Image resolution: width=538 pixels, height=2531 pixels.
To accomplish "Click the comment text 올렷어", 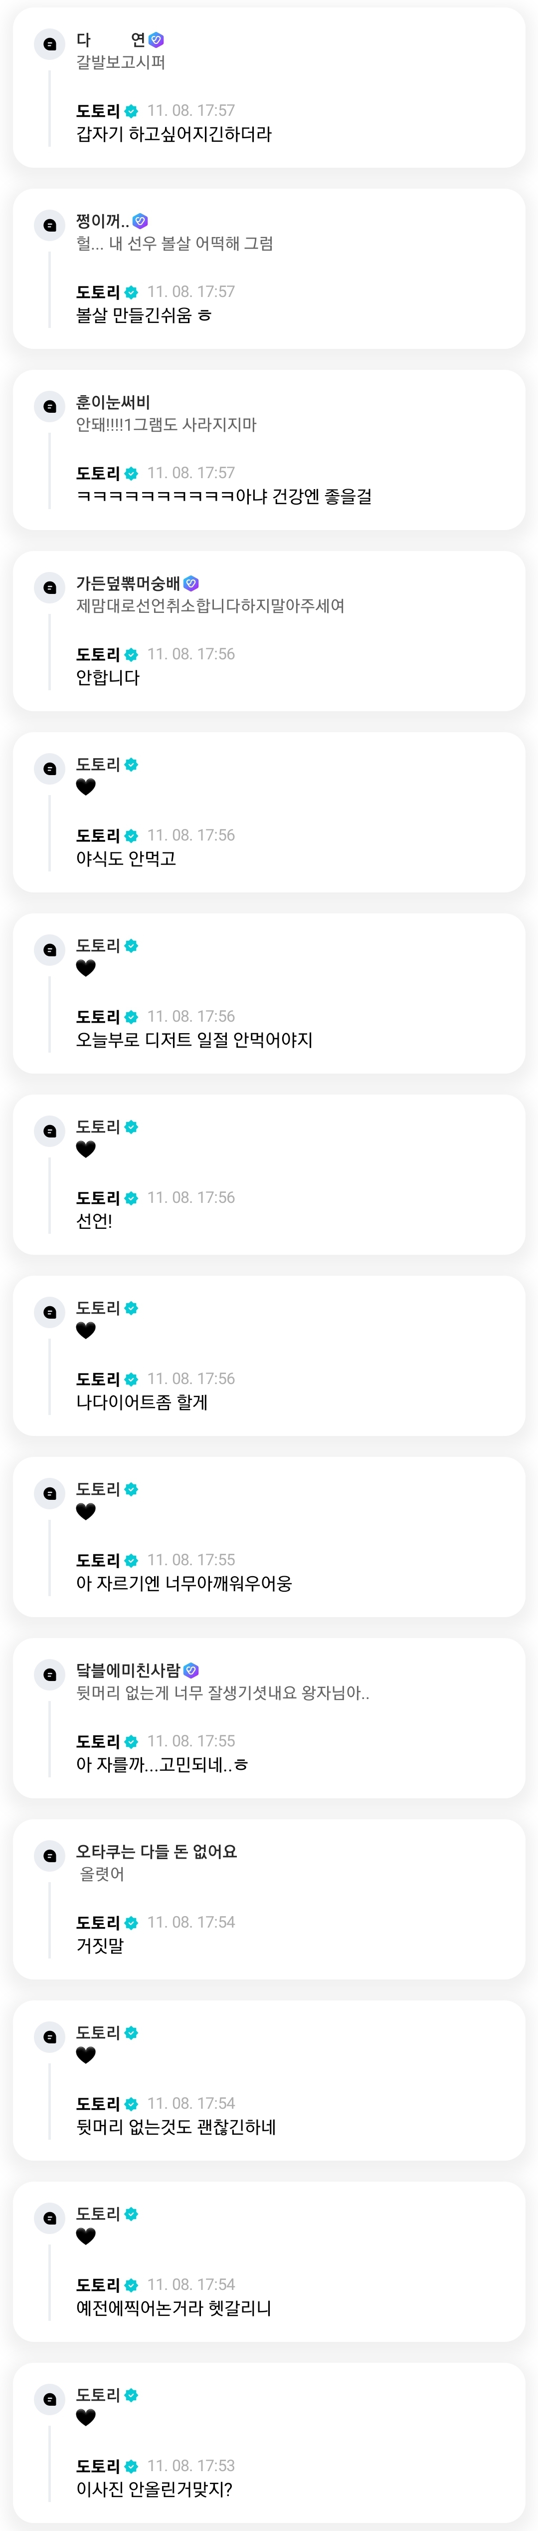I will click(x=102, y=1875).
